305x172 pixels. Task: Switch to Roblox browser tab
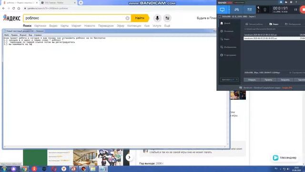coord(58,3)
